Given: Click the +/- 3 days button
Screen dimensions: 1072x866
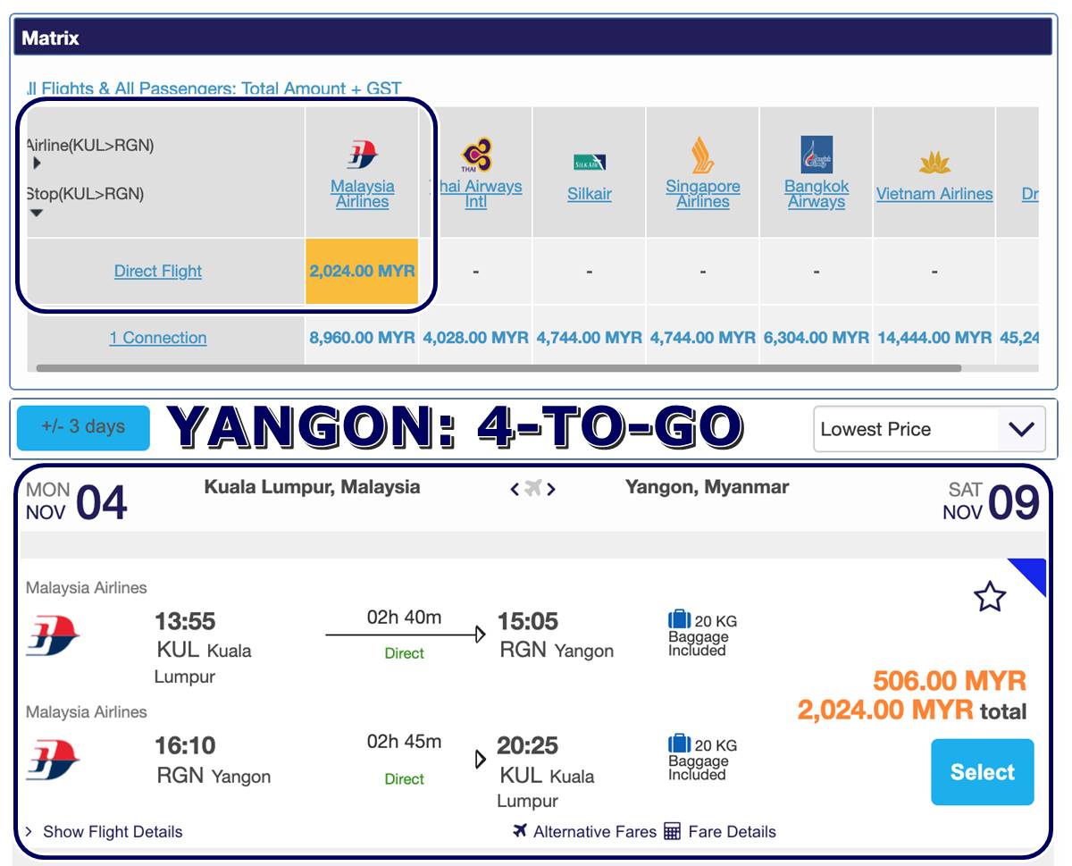Looking at the screenshot, I should click(83, 426).
